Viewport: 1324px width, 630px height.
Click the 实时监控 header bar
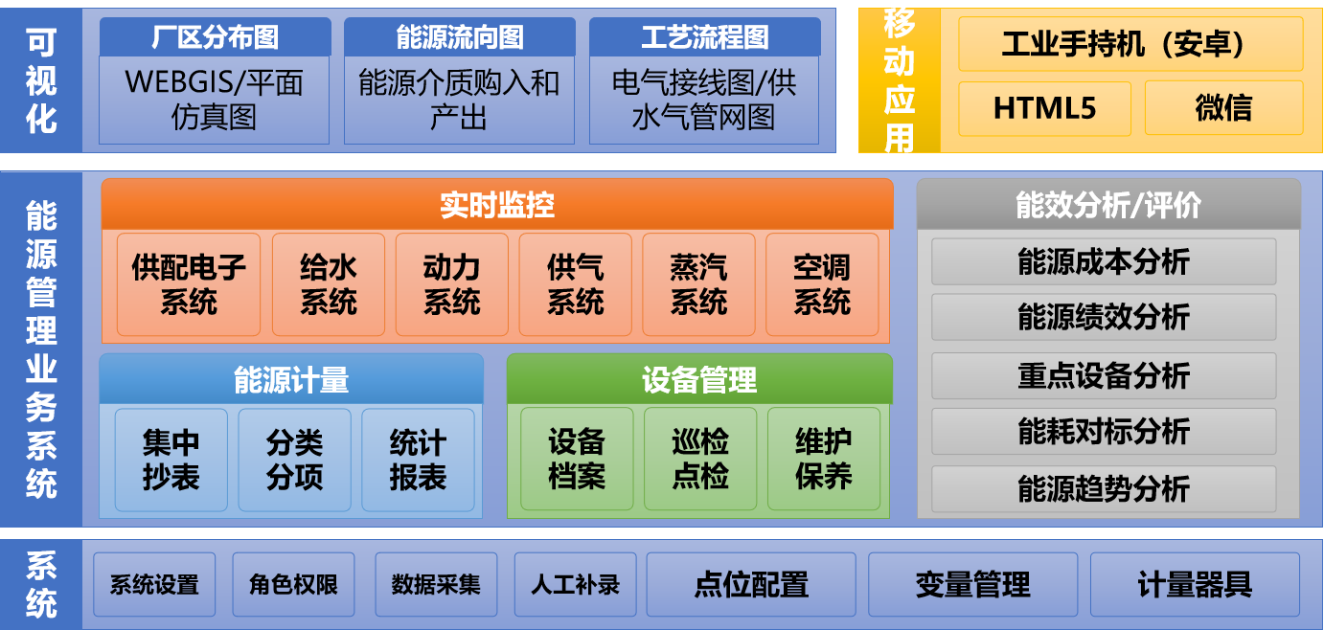(497, 204)
